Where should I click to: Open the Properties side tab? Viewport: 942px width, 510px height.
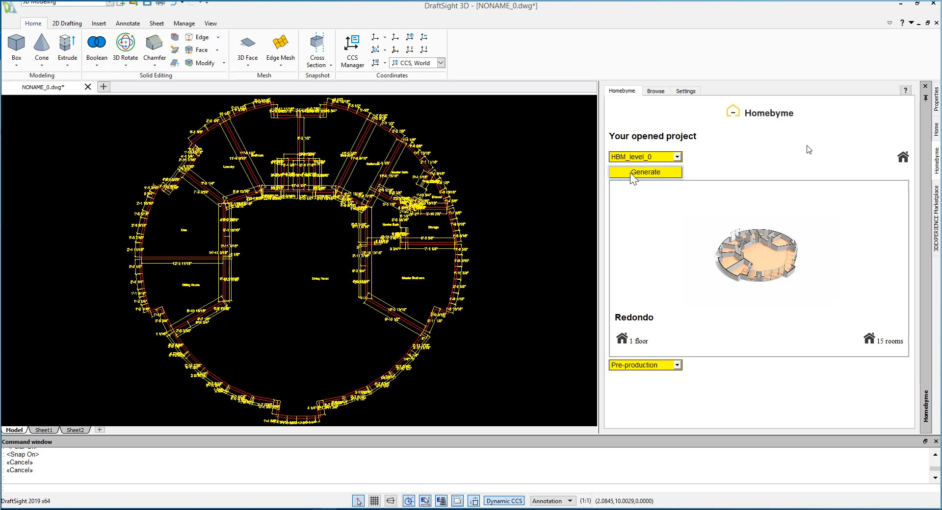pos(936,98)
